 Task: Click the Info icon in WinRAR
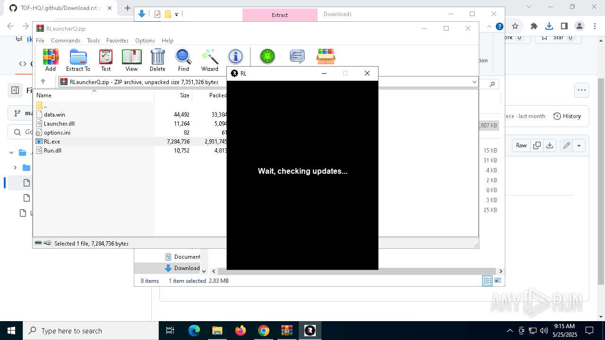click(235, 57)
